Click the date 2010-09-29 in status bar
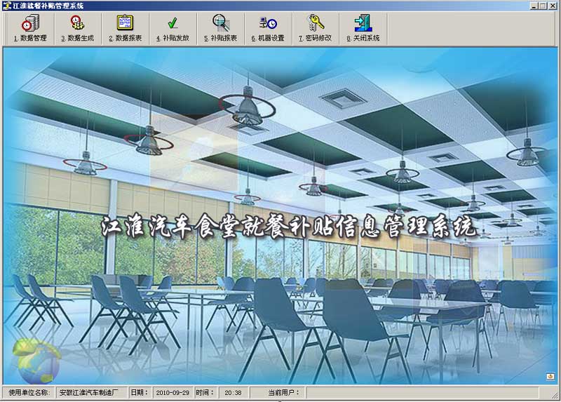 pos(171,393)
